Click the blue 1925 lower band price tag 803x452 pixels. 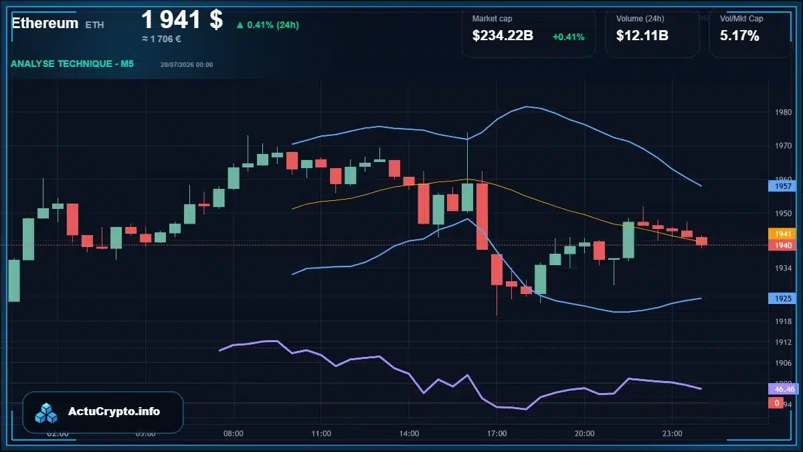click(781, 298)
